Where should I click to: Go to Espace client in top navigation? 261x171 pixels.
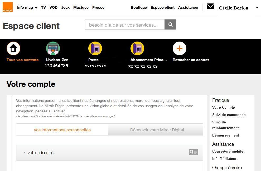(162, 7)
